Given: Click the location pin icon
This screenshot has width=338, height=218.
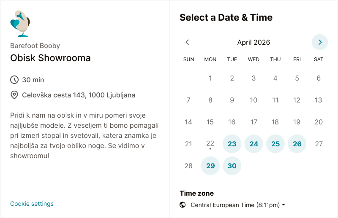Looking at the screenshot, I should click(14, 95).
